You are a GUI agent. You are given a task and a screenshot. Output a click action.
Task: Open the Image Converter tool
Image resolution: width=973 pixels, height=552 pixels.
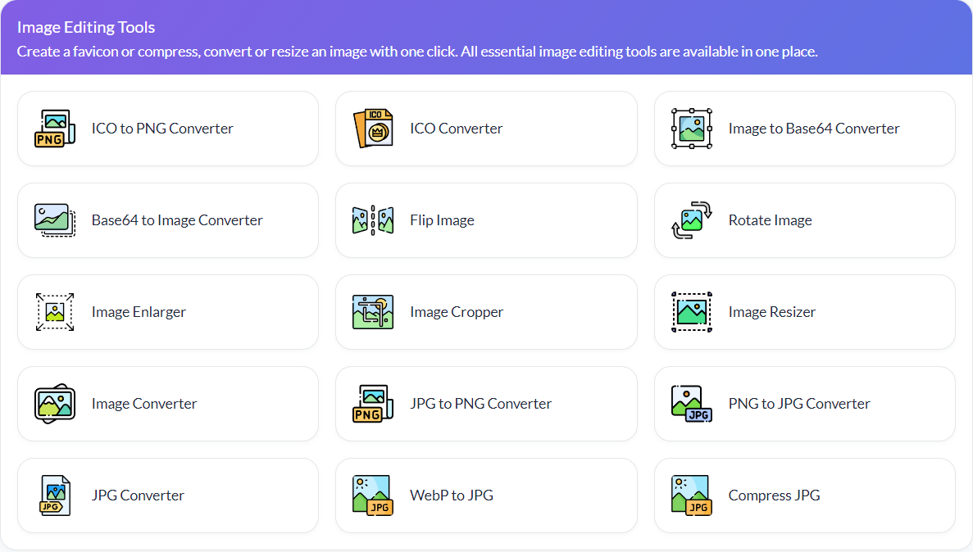pyautogui.click(x=168, y=403)
